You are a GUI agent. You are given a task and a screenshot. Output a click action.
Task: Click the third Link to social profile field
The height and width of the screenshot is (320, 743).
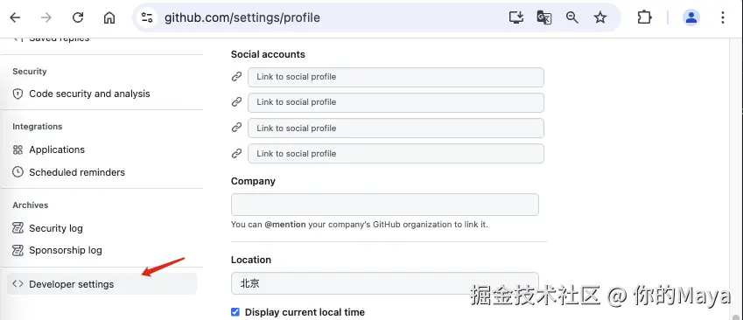click(x=396, y=129)
